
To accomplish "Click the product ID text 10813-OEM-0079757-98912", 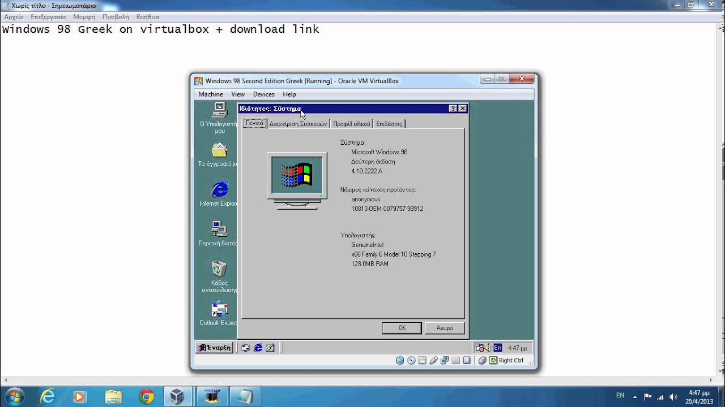I will (x=387, y=209).
